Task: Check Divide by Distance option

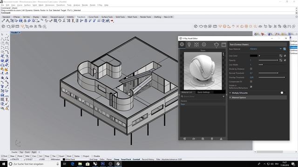Action: click(x=251, y=69)
